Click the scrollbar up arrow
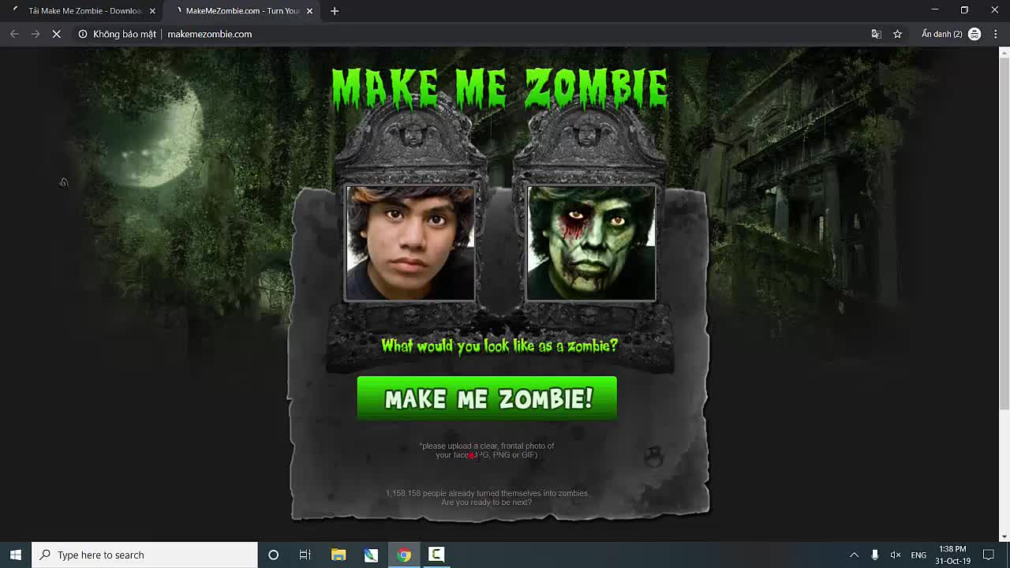This screenshot has width=1010, height=568. (1004, 53)
